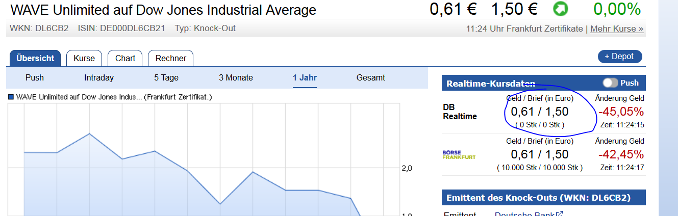Click the price chart area

pos(203,158)
